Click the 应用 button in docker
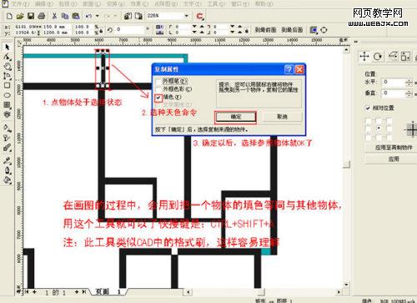The height and width of the screenshot is (303, 417). tap(394, 159)
